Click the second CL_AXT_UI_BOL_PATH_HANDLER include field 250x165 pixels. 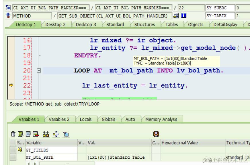pyautogui.click(x=134, y=8)
